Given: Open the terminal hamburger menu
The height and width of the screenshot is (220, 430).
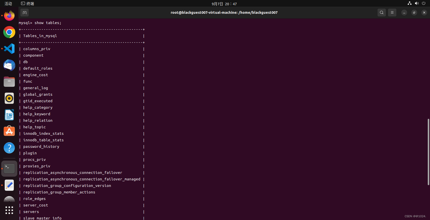Looking at the screenshot, I should [392, 13].
